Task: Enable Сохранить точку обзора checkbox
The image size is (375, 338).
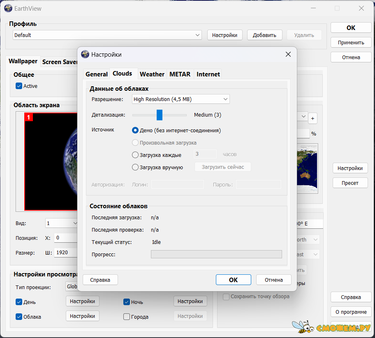Action: [226, 297]
